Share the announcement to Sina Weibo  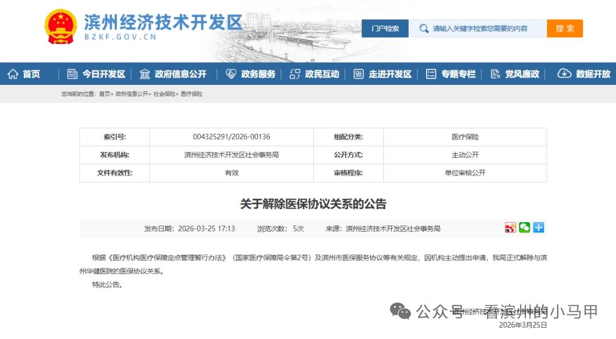coord(510,227)
